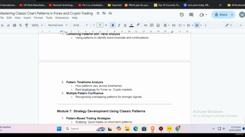This screenshot has height=137, width=245.
Task: Open the Insert menu
Action: click(27, 18)
